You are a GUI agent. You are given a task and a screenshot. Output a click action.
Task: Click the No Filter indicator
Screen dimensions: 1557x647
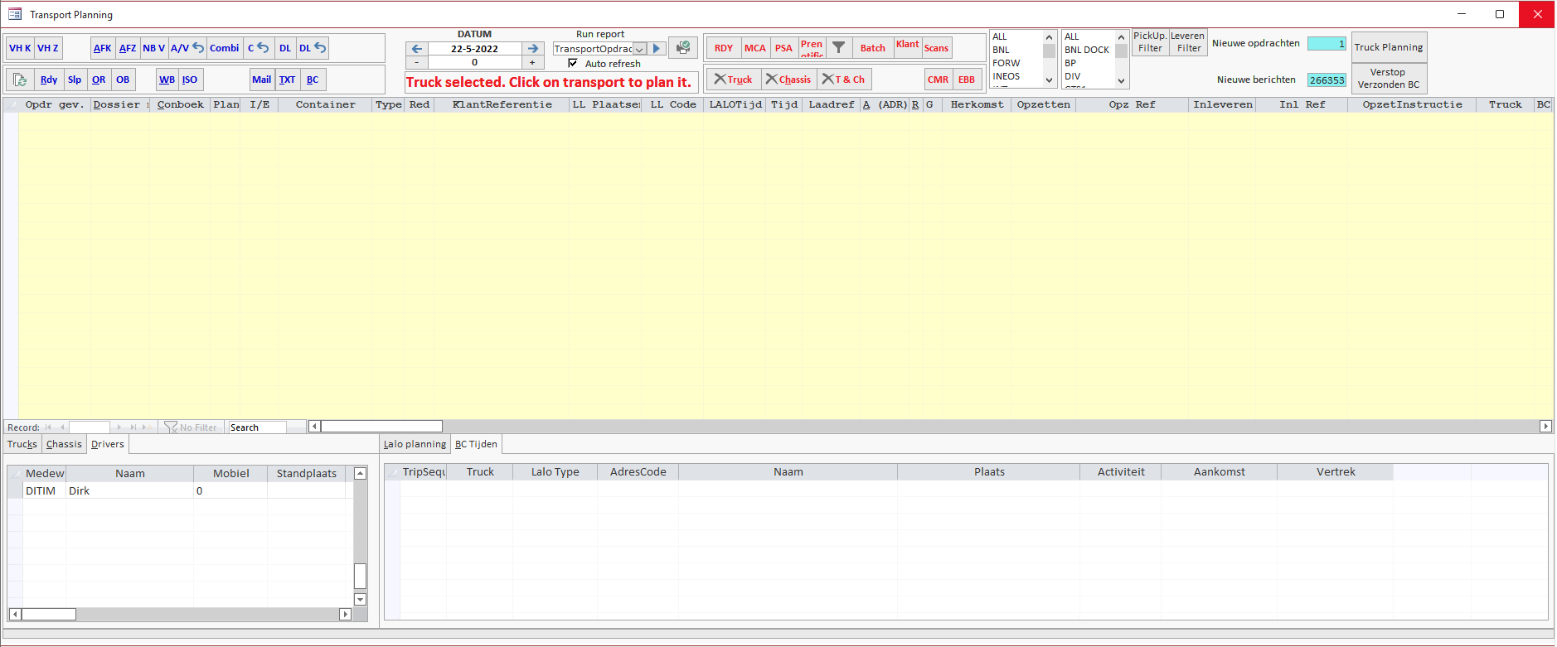point(191,427)
